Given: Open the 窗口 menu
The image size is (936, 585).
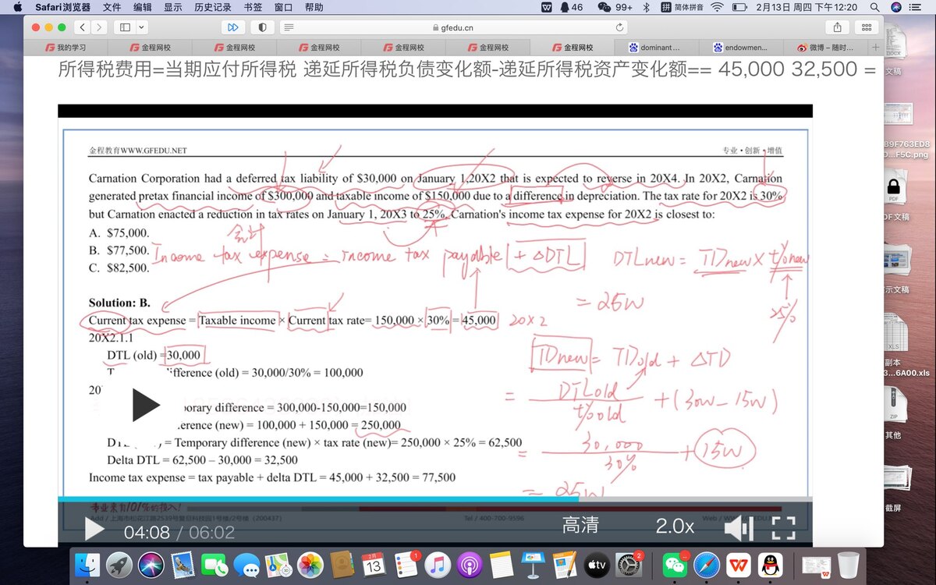Looking at the screenshot, I should [x=284, y=7].
